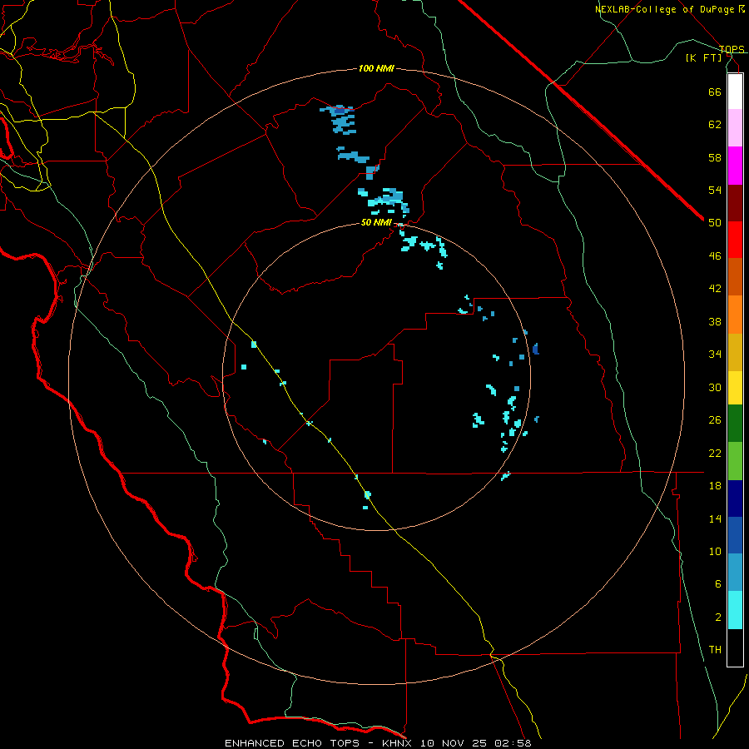Click the [K FT] units label
Viewport: 749px width, 749px height.
pos(703,57)
